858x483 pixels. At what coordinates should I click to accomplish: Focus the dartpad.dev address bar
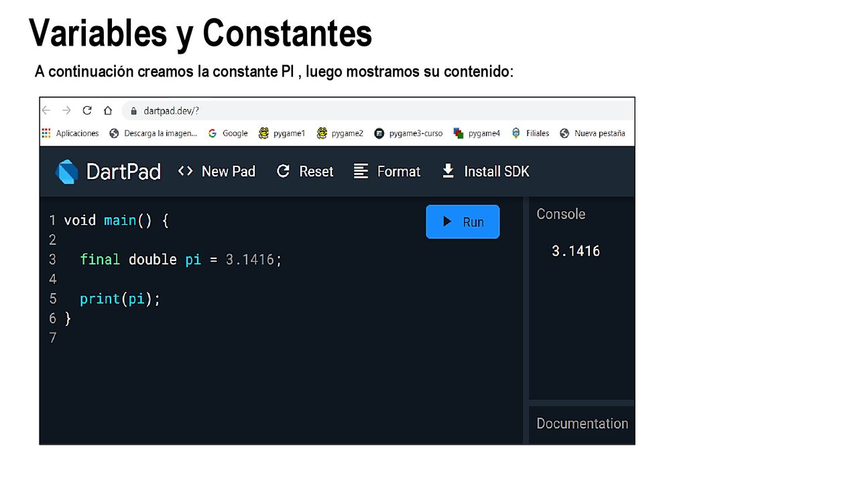pyautogui.click(x=379, y=111)
